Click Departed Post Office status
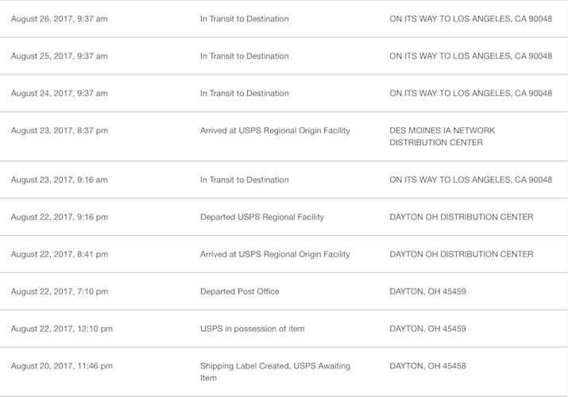Viewport: 568px width, 397px height. tap(239, 291)
